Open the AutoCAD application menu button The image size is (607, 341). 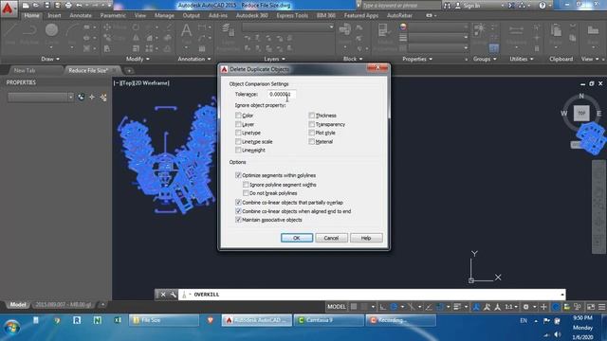click(x=8, y=9)
